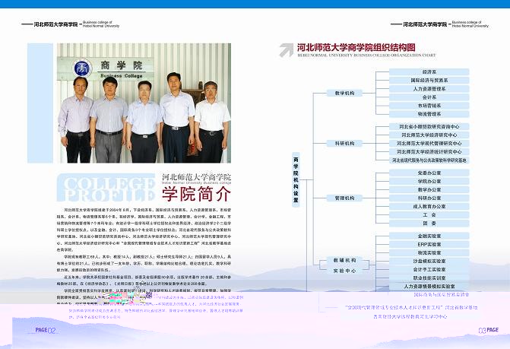
Task: Click the 团委 box
Action: pyautogui.click(x=429, y=224)
